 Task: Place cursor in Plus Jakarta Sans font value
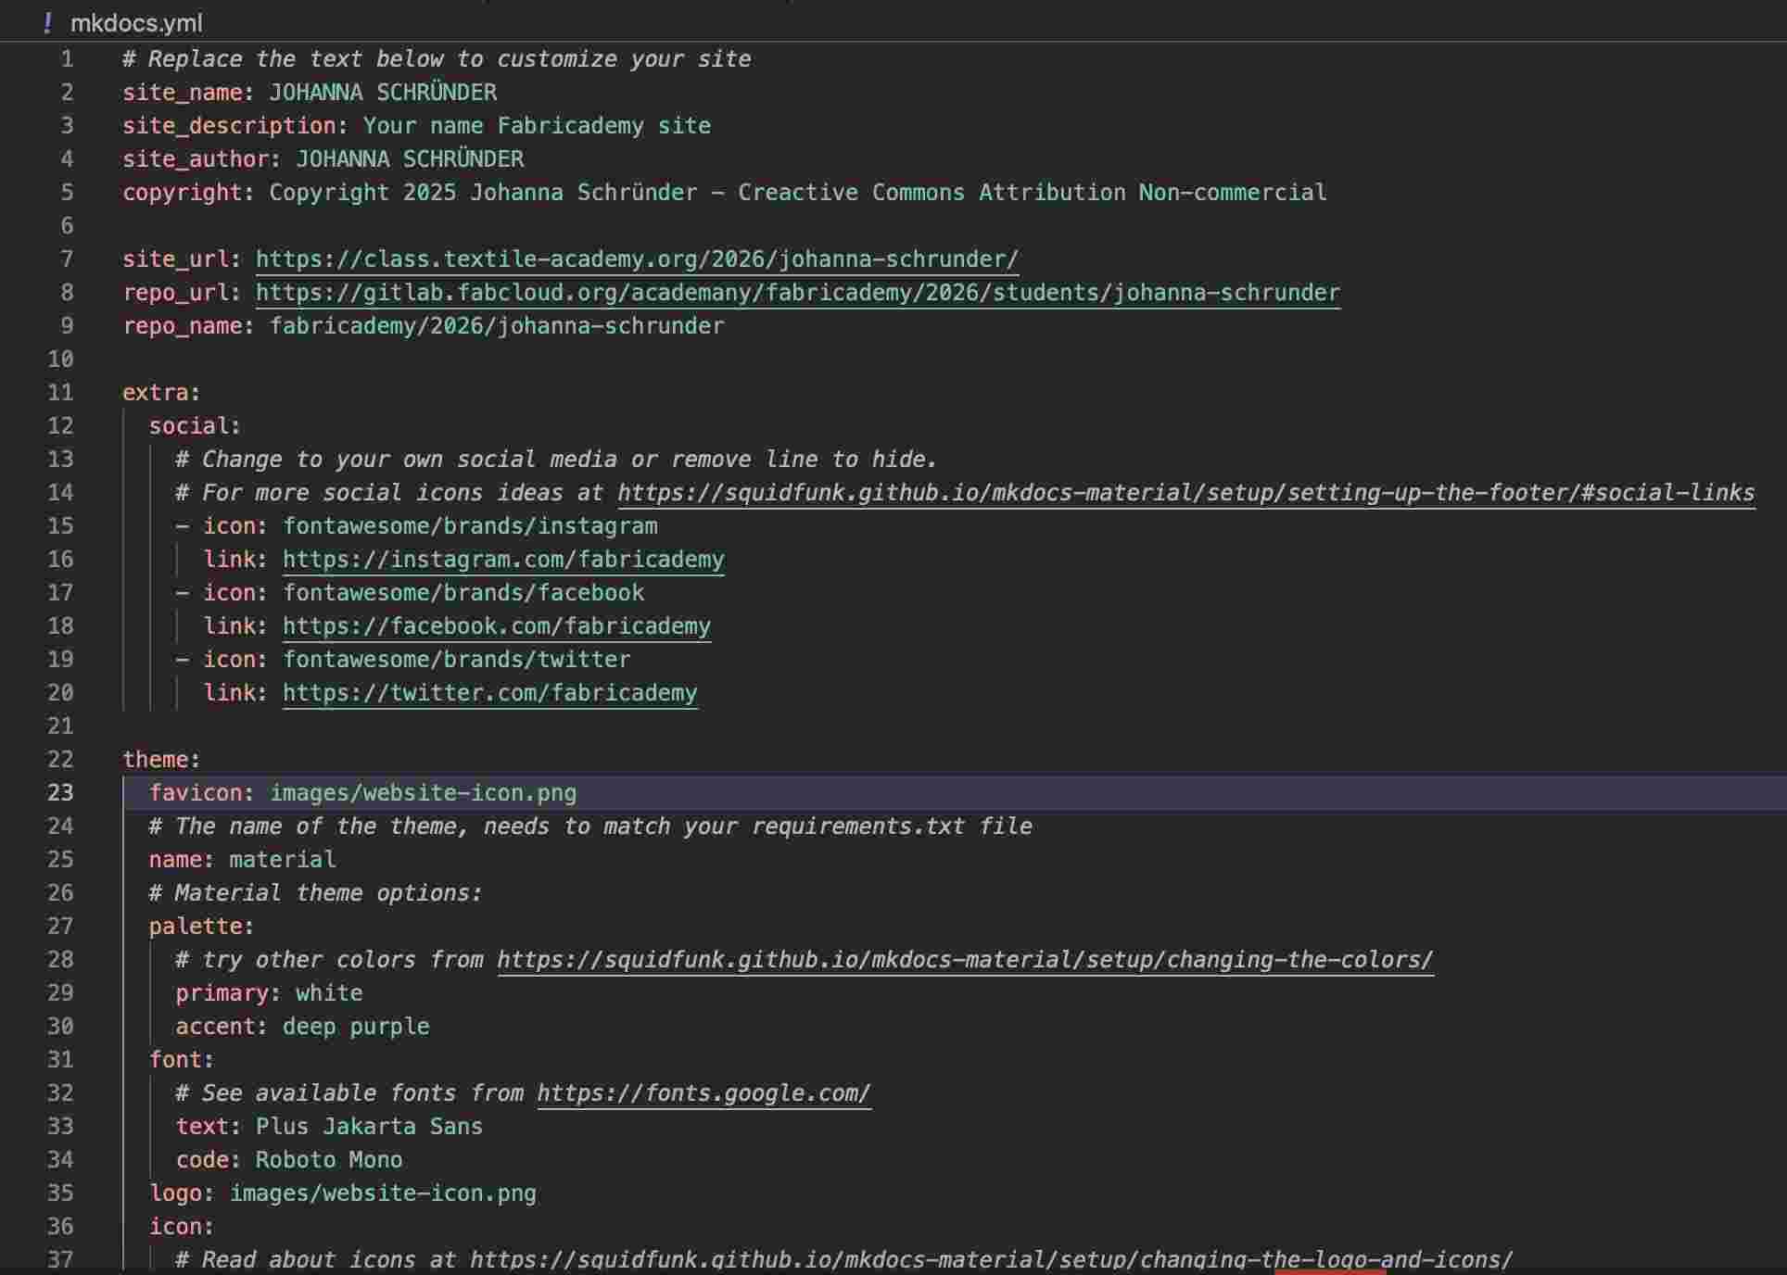click(x=369, y=1127)
